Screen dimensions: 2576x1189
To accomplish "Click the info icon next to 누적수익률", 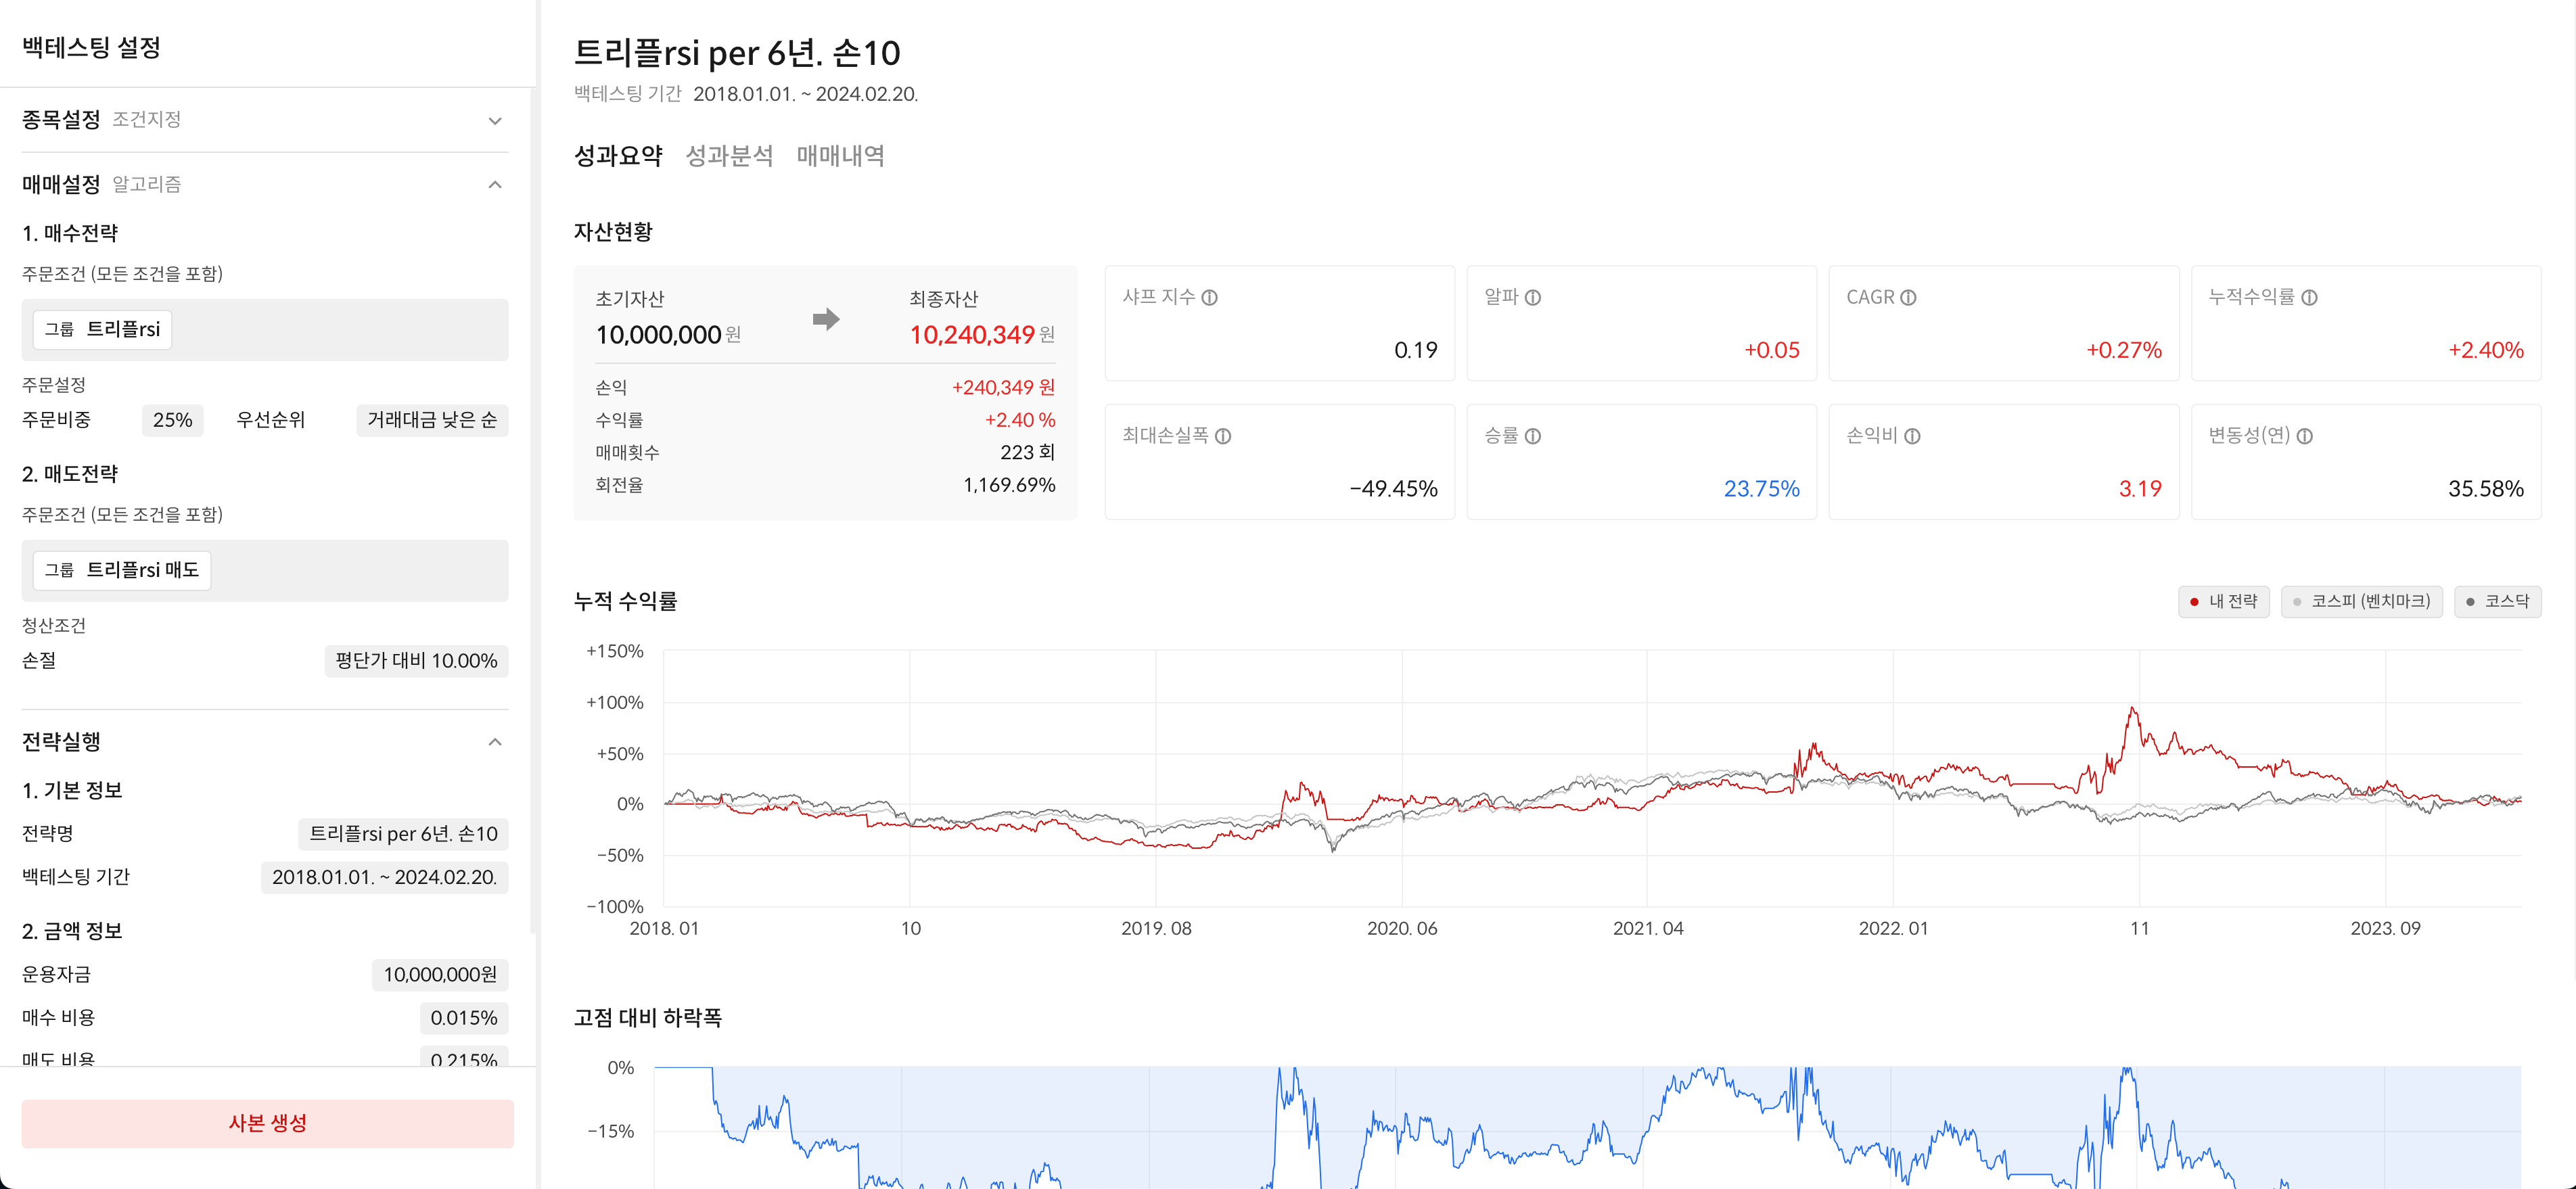I will pyautogui.click(x=2309, y=297).
